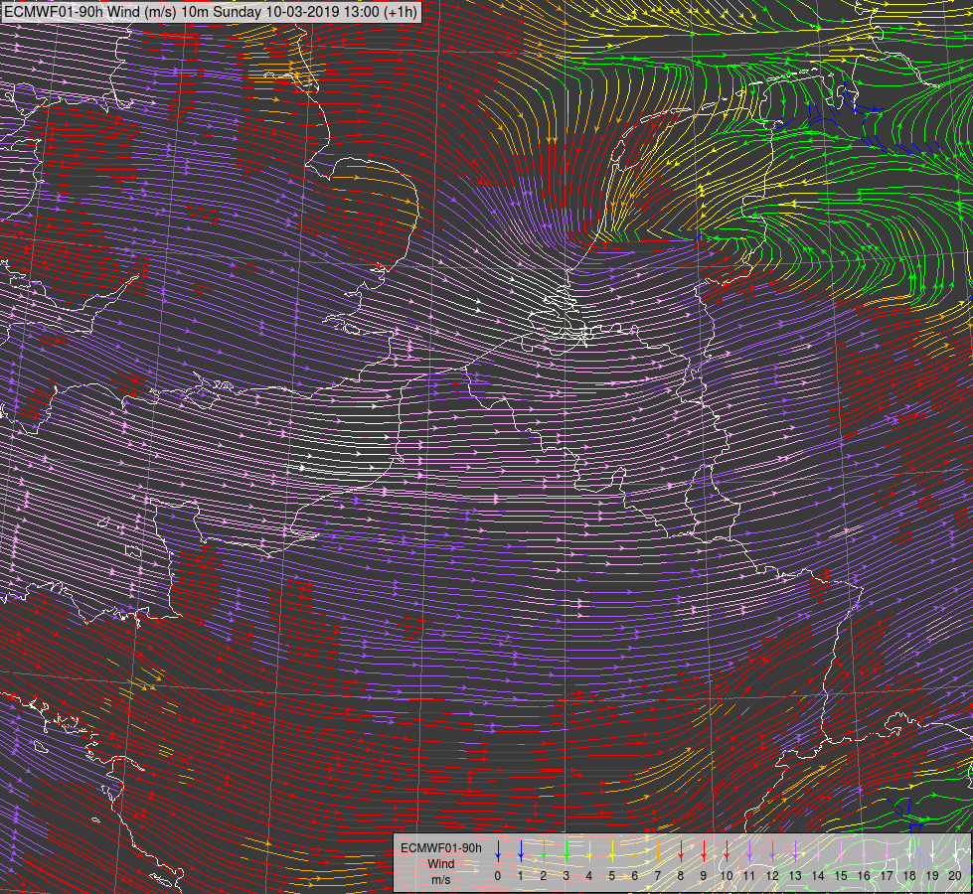
Task: Select the green 3 m/s legend arrow
Action: (567, 851)
